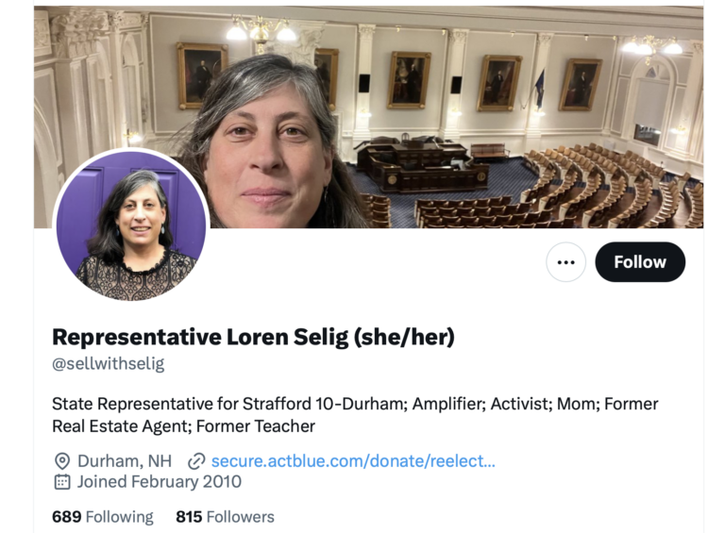This screenshot has height=533, width=725.
Task: Open the circular profile picture
Action: [x=131, y=225]
